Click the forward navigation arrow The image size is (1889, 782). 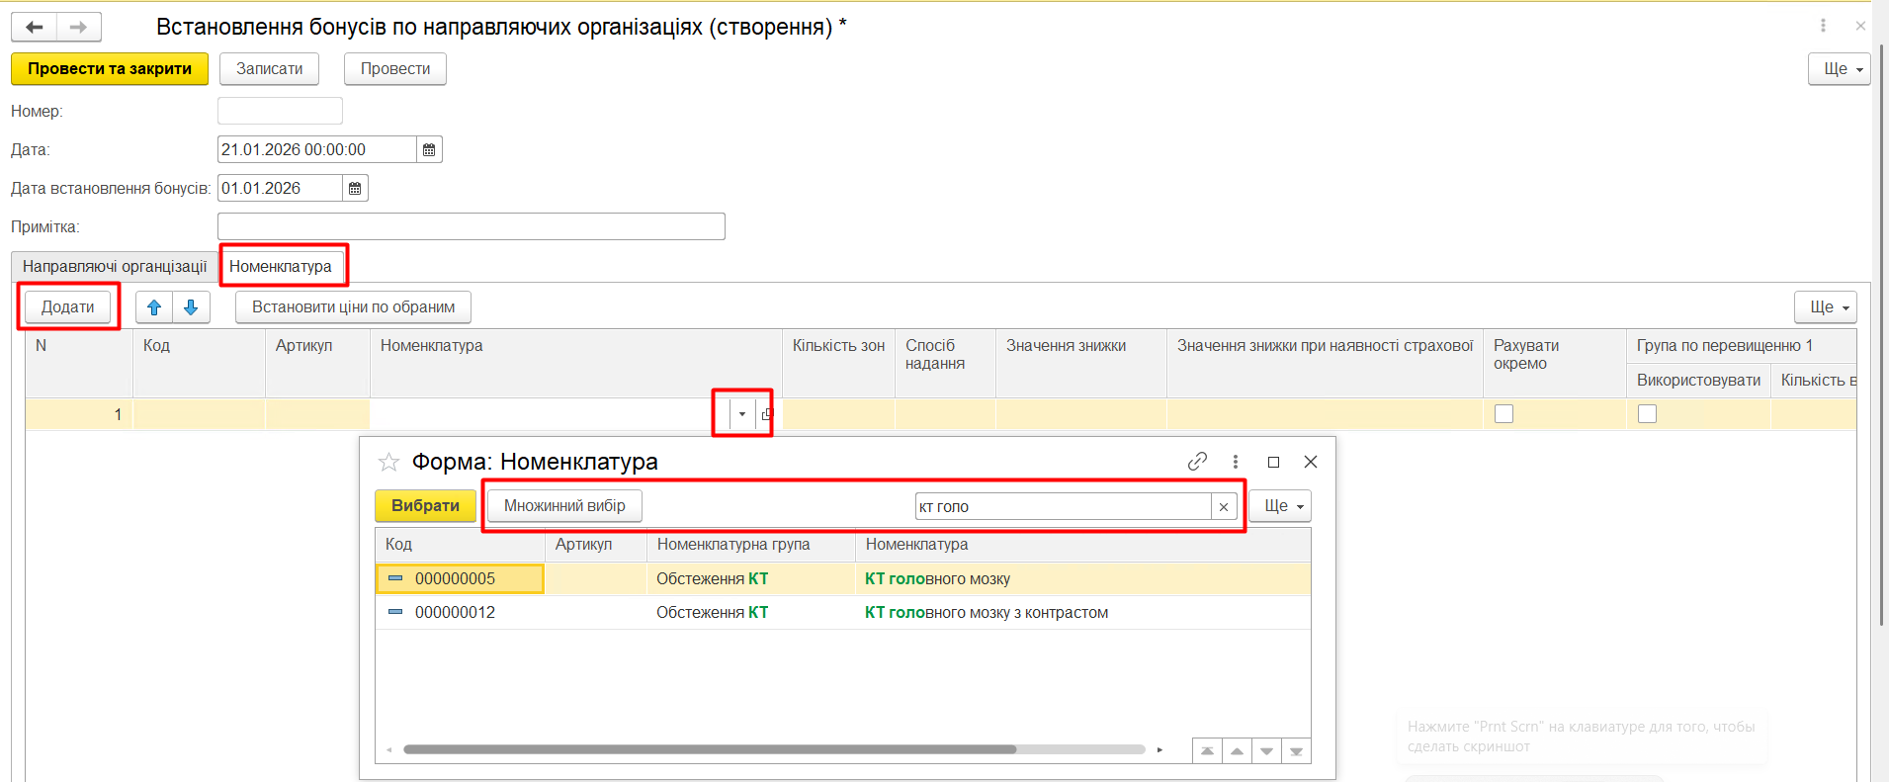79,27
